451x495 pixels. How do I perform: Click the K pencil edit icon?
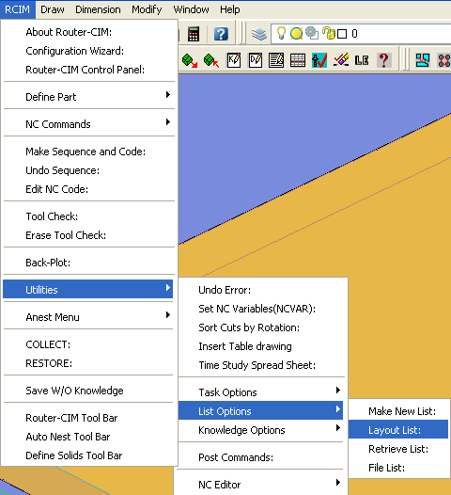point(234,60)
